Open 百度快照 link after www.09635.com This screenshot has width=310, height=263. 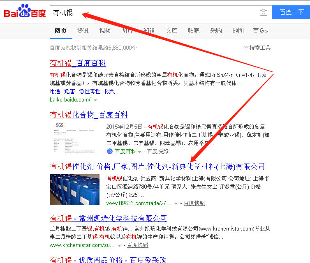(x=194, y=203)
